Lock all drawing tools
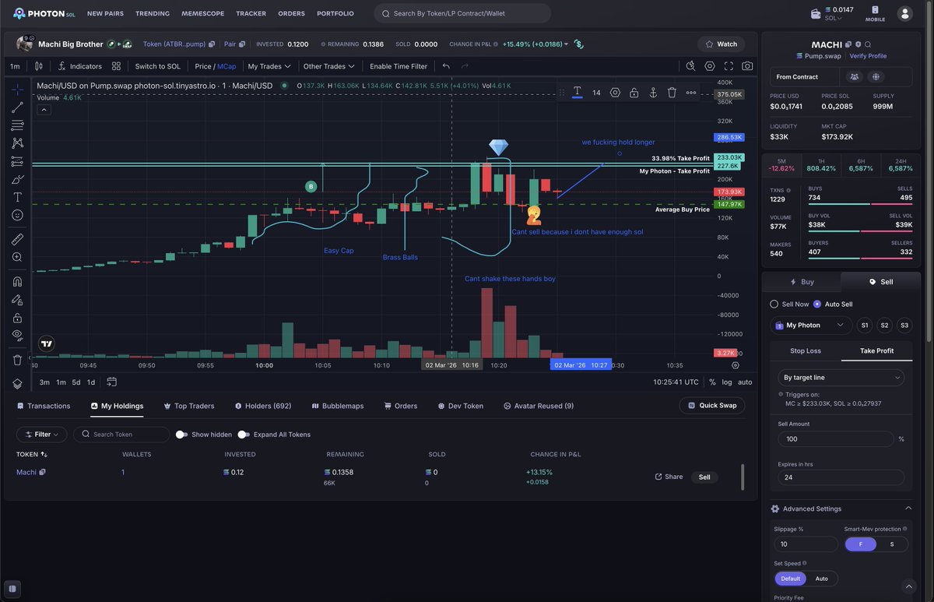The image size is (934, 602). tap(17, 318)
